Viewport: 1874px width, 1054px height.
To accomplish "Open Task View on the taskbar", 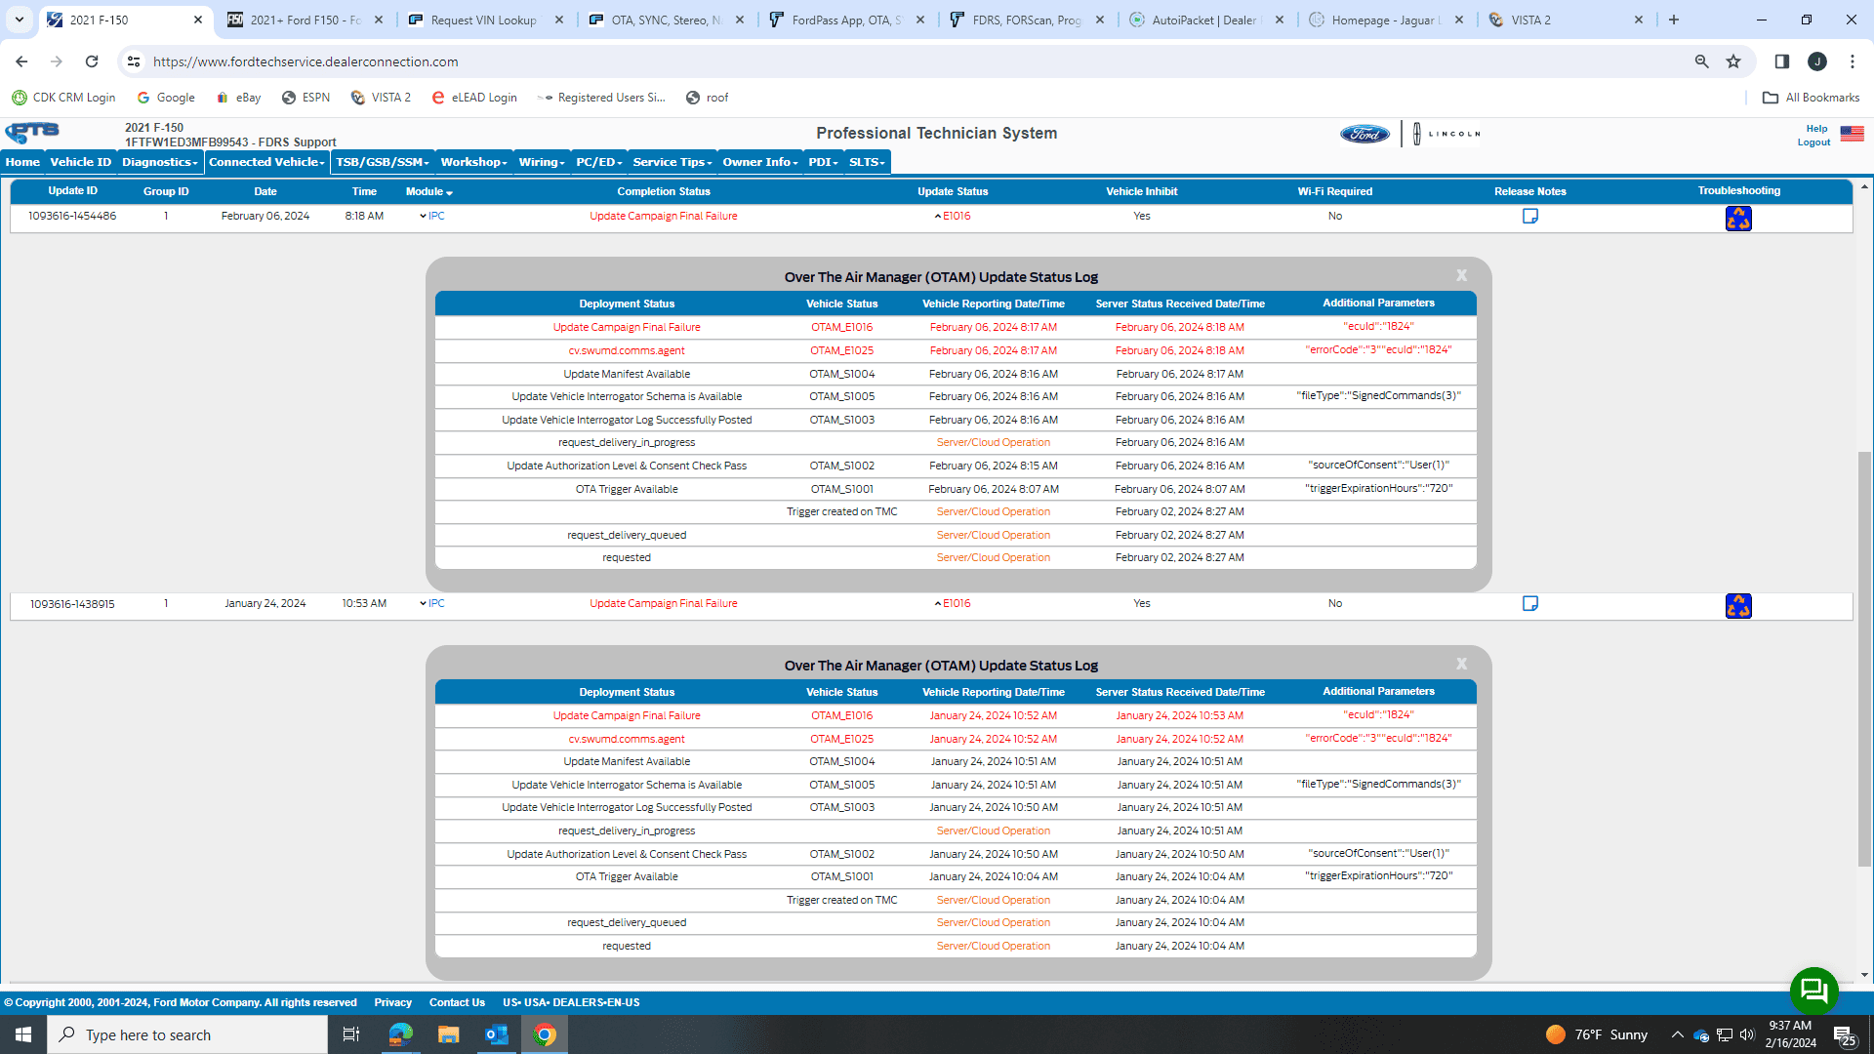I will [x=351, y=1034].
